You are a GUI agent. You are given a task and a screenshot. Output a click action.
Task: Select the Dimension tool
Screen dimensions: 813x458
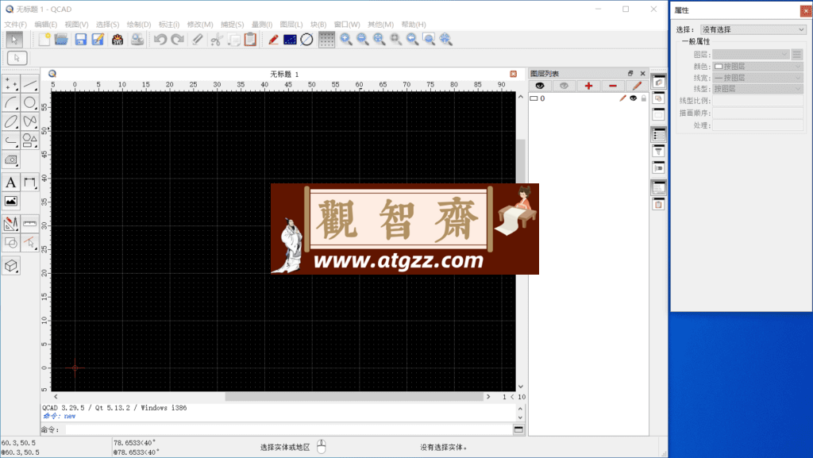(30, 183)
